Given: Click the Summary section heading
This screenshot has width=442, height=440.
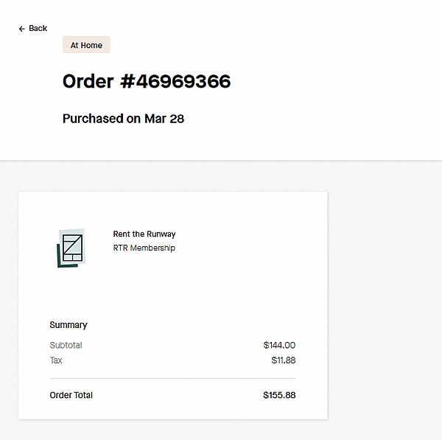Looking at the screenshot, I should coord(69,325).
